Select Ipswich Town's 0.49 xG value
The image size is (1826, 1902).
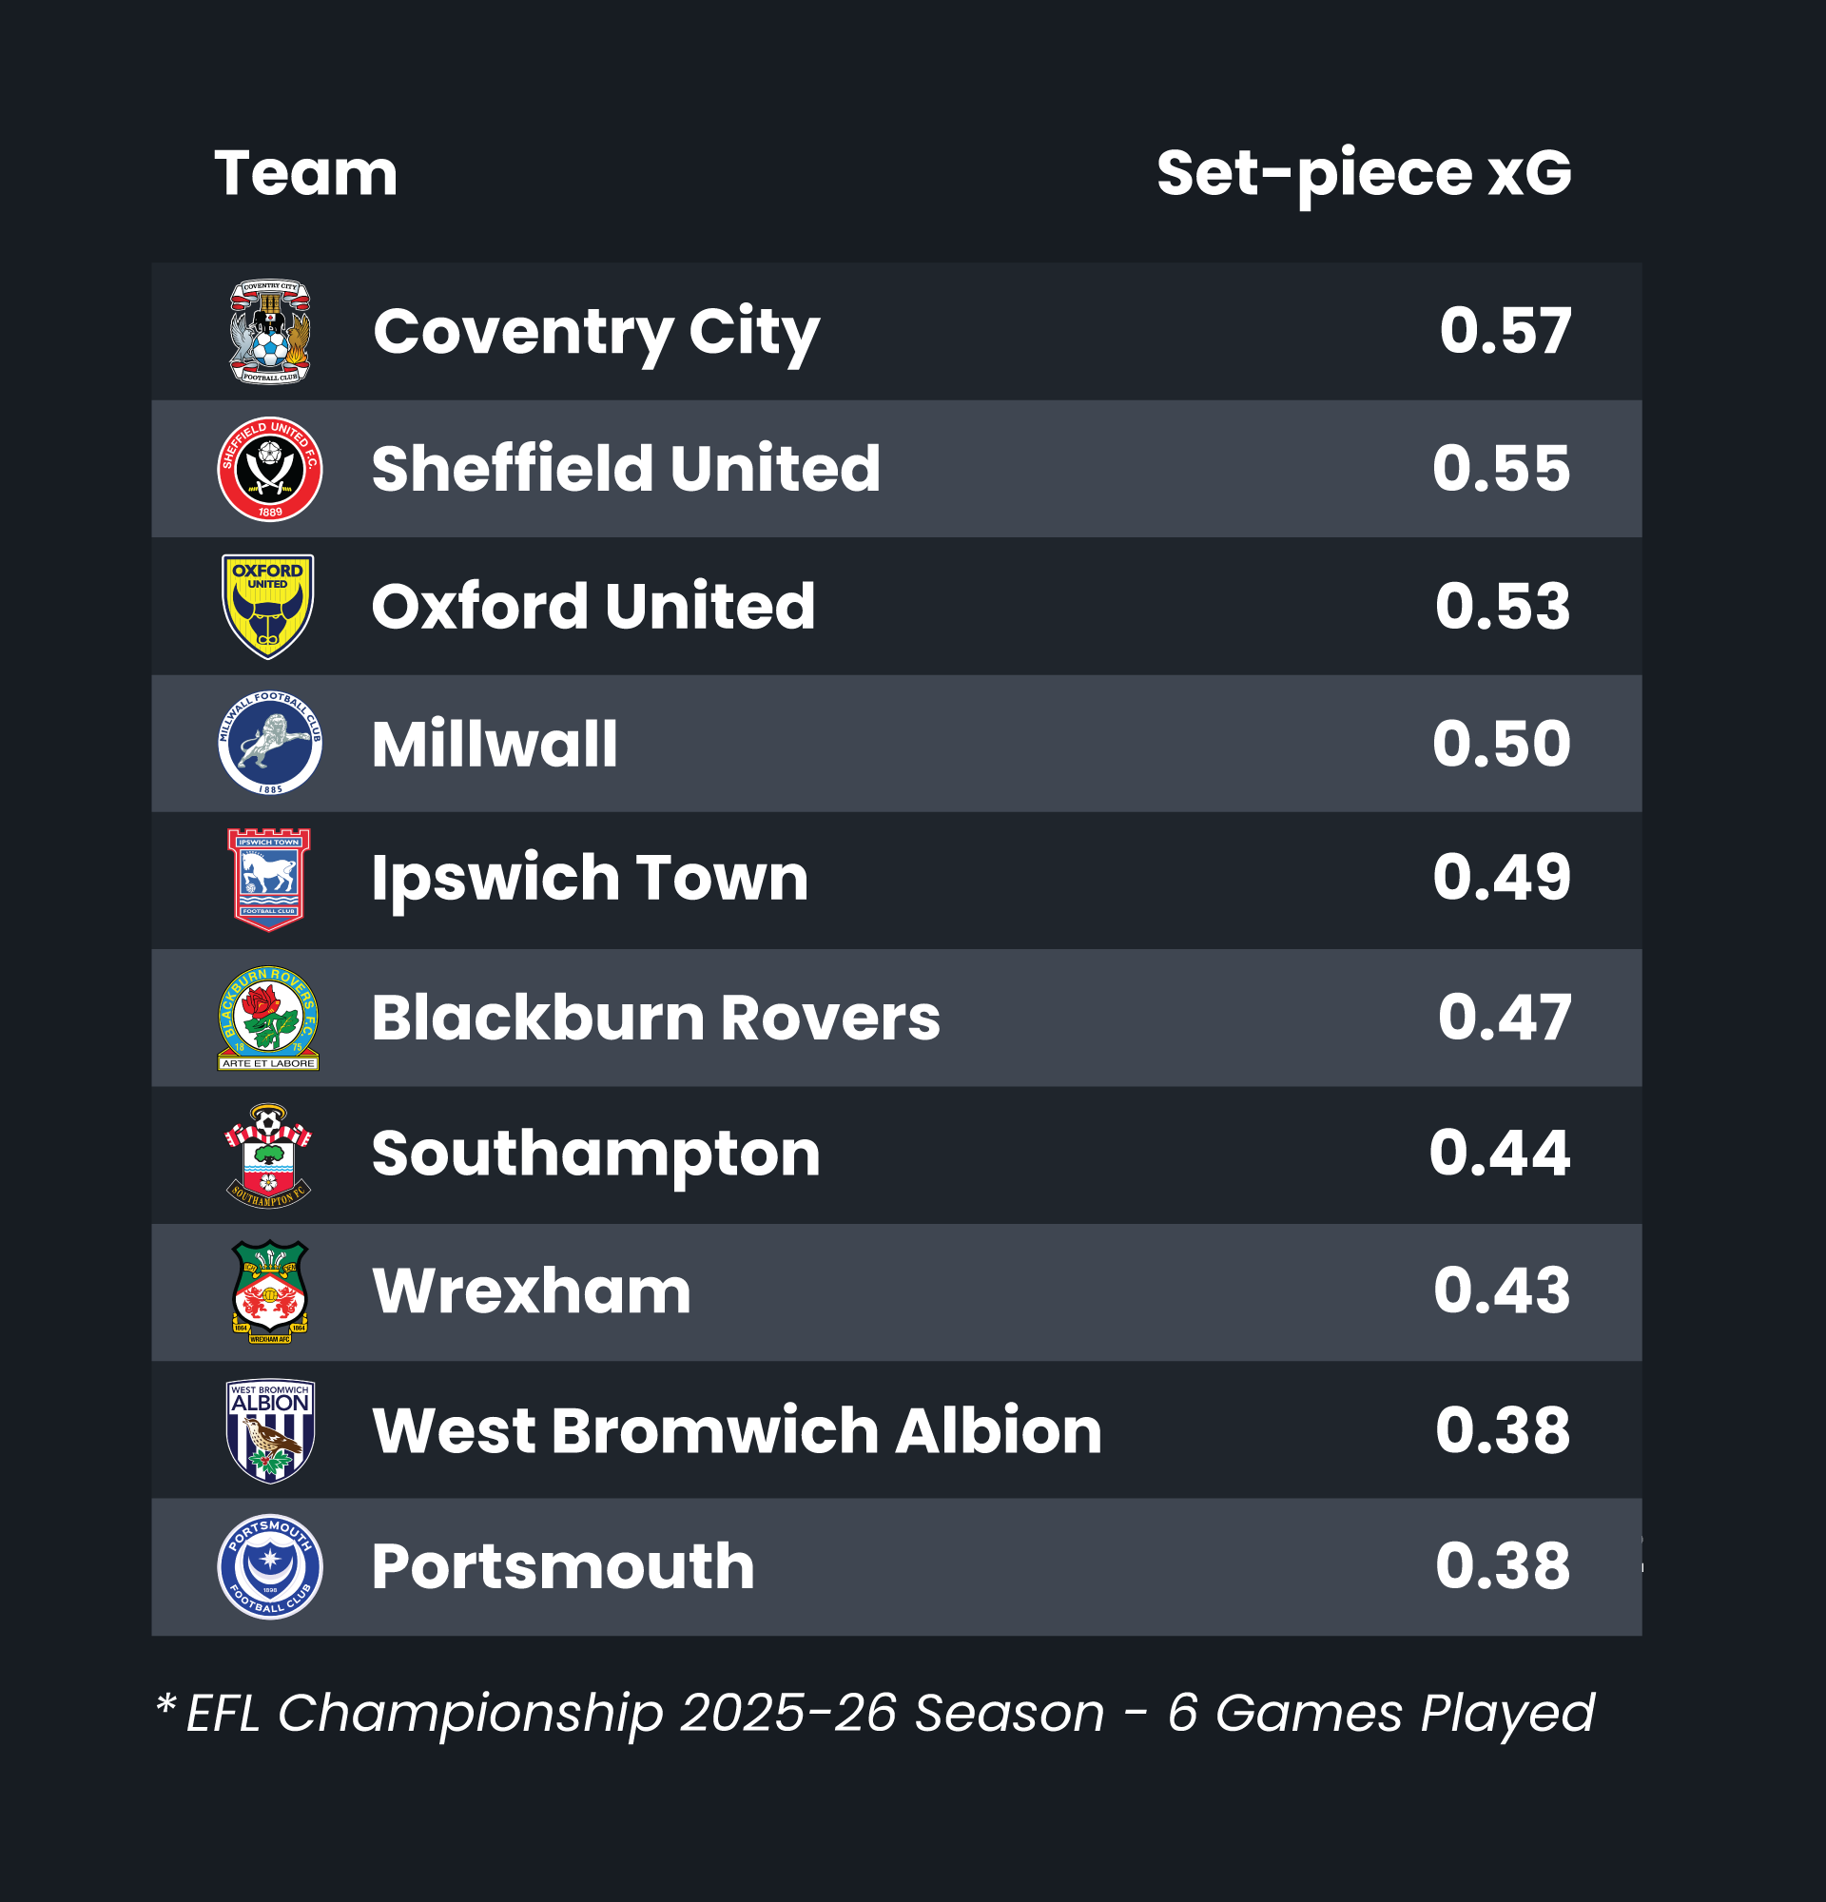(1501, 878)
